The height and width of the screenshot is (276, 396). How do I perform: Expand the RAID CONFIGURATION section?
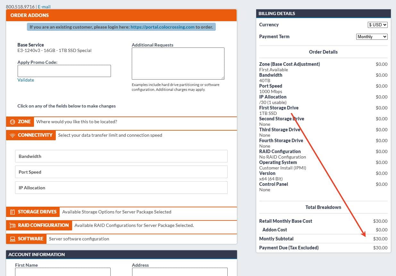39,225
